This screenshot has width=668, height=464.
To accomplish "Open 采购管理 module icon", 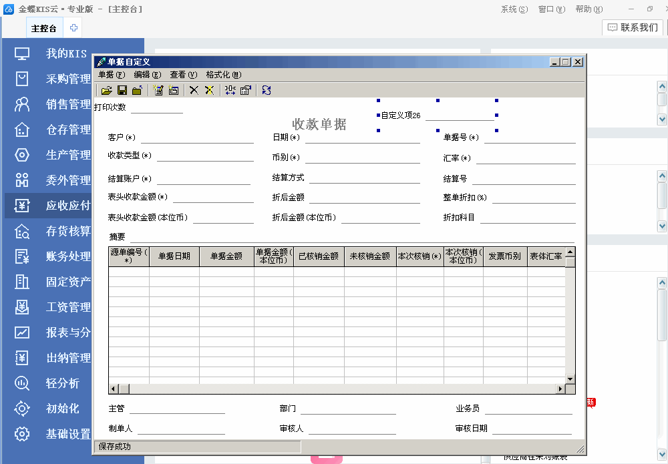I will pyautogui.click(x=22, y=79).
